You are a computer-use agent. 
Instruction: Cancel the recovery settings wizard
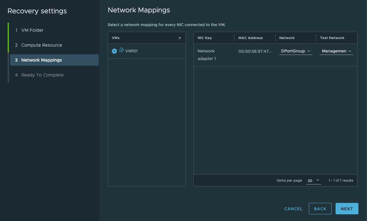[293, 209]
